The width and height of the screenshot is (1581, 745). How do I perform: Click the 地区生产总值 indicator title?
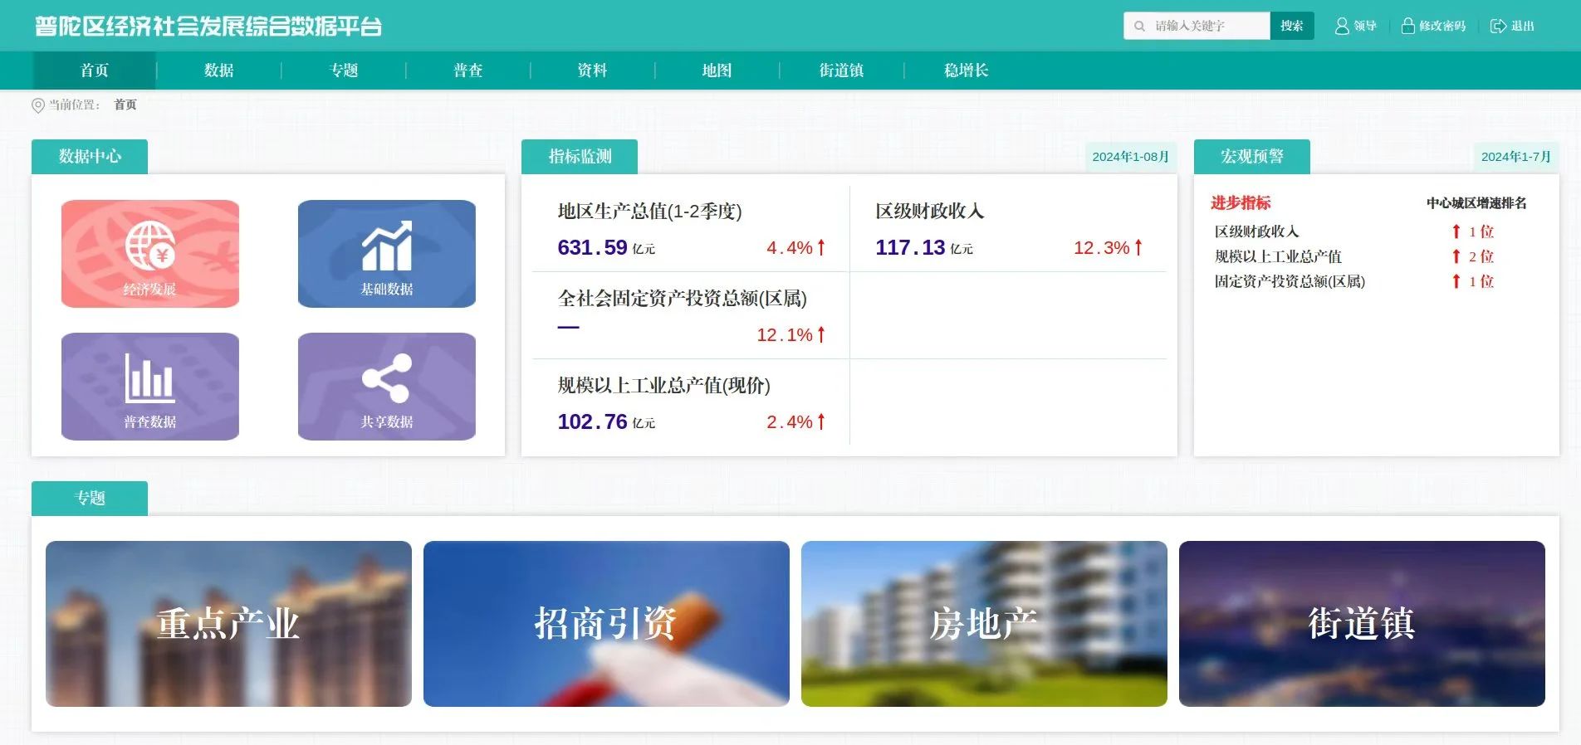pos(649,212)
